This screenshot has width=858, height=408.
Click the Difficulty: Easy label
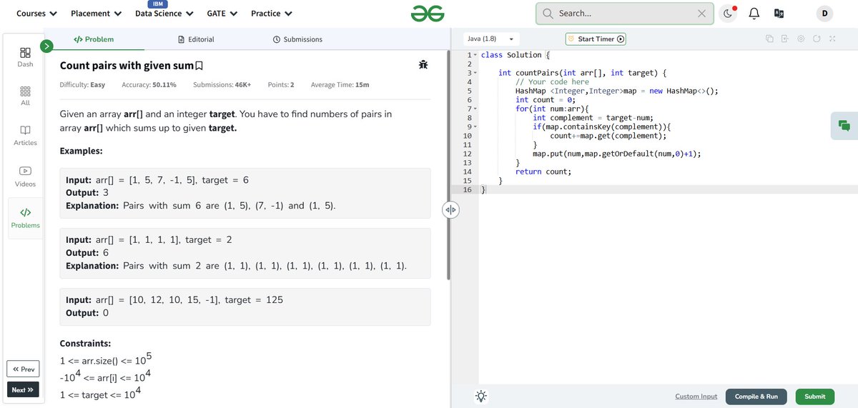[x=82, y=85]
